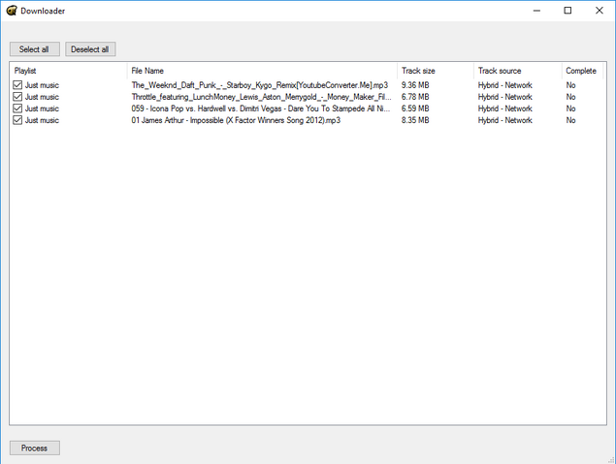Click the Select all button

(x=35, y=49)
